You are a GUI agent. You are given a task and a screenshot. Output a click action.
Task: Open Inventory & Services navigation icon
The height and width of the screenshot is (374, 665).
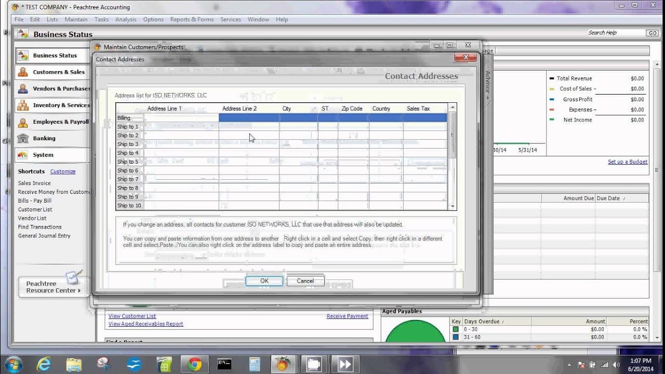(x=23, y=105)
